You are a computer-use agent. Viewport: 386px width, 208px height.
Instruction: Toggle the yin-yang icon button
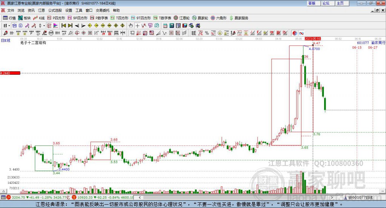(295, 33)
